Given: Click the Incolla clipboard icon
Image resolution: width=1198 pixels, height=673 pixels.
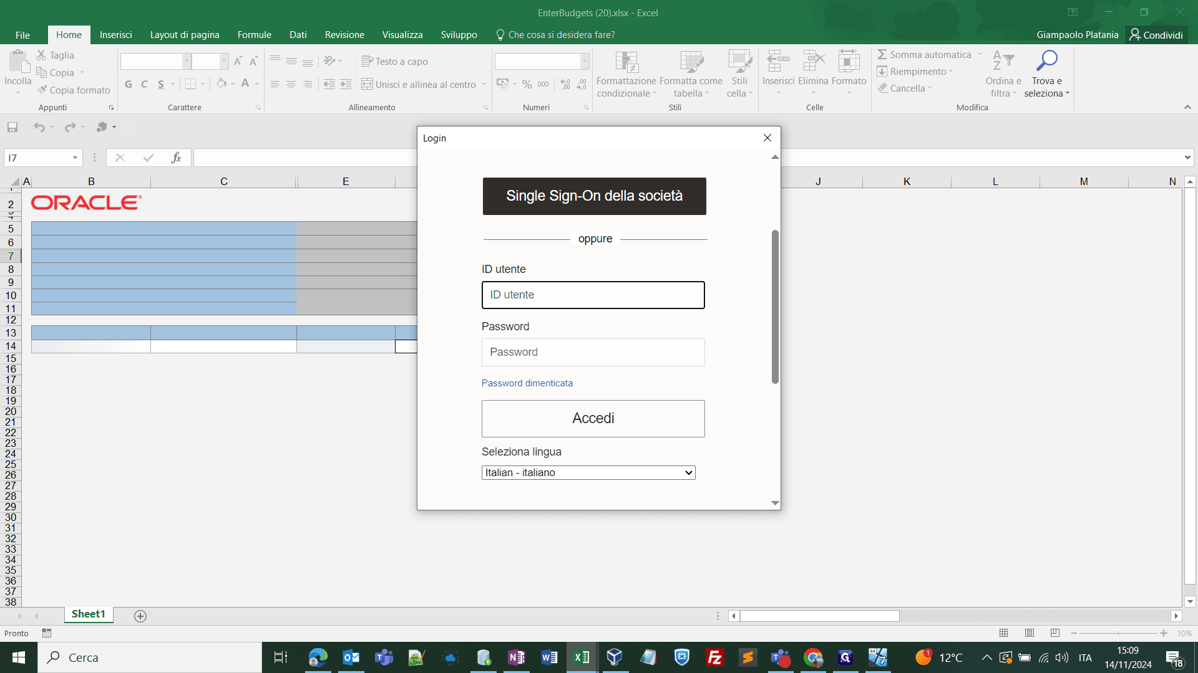Looking at the screenshot, I should click(18, 62).
